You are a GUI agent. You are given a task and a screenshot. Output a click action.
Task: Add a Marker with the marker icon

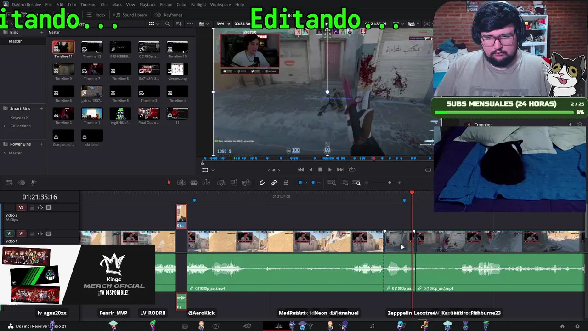click(313, 183)
